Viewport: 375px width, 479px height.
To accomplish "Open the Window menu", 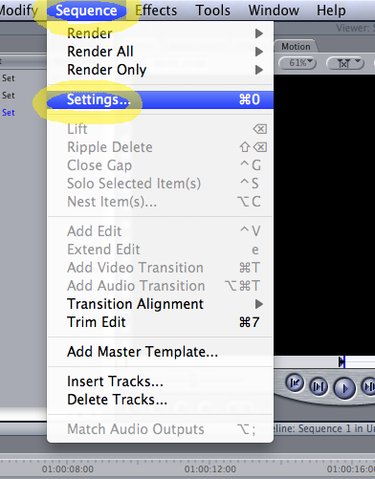I will click(274, 11).
